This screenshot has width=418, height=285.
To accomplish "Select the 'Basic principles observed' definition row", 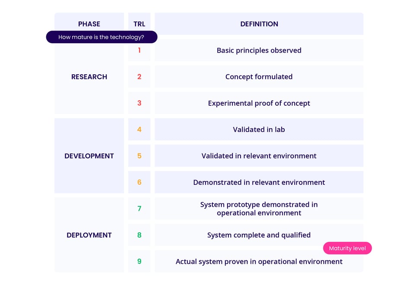I will coord(259,51).
